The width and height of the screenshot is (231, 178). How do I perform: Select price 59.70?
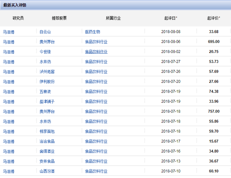[x=214, y=131]
